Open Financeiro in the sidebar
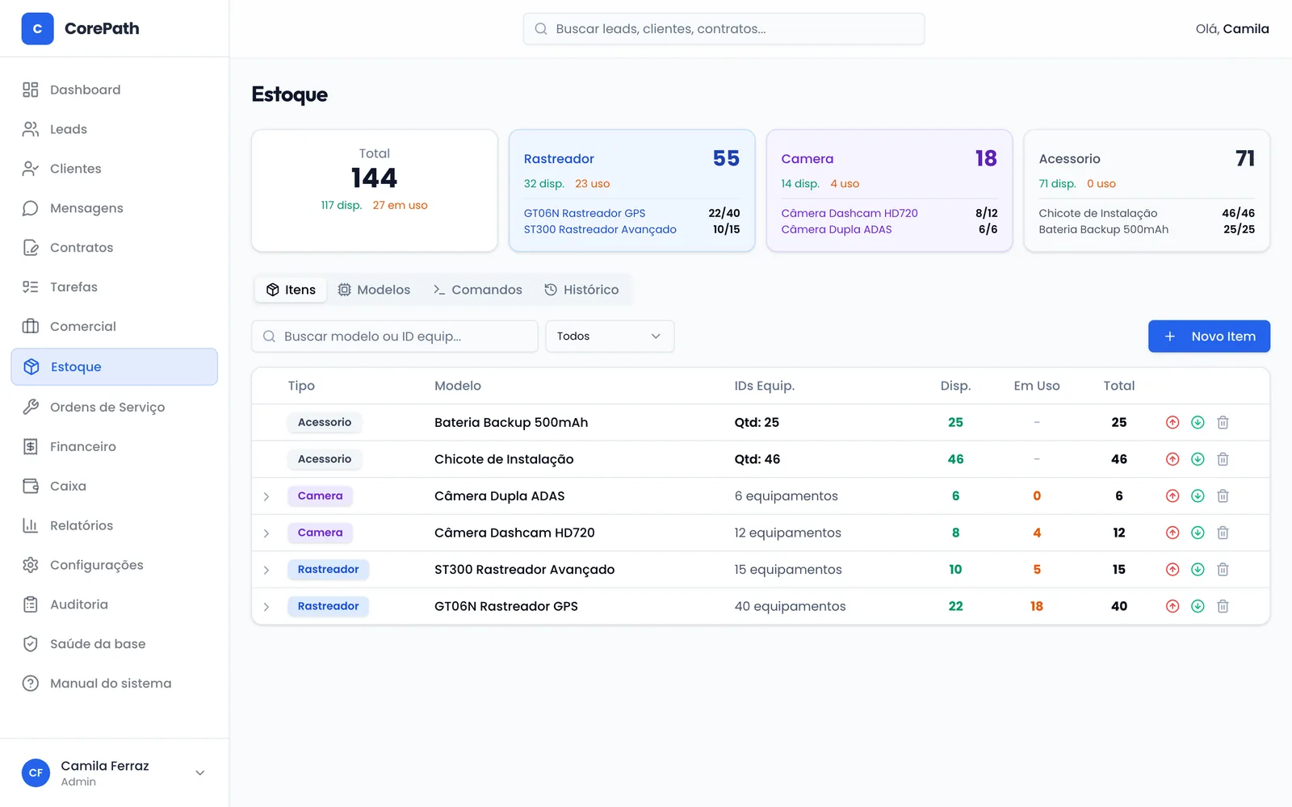This screenshot has height=807, width=1292. (x=115, y=446)
